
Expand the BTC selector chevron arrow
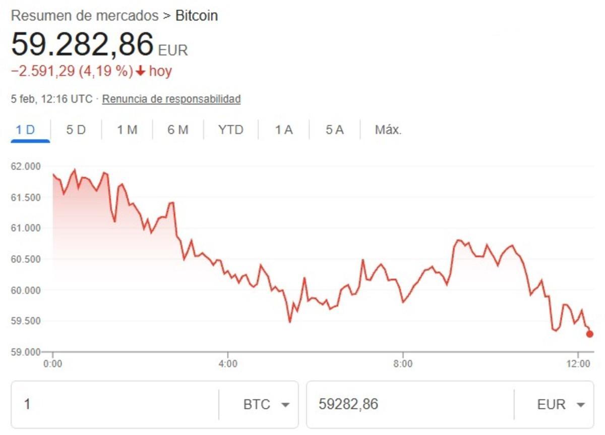tap(286, 404)
